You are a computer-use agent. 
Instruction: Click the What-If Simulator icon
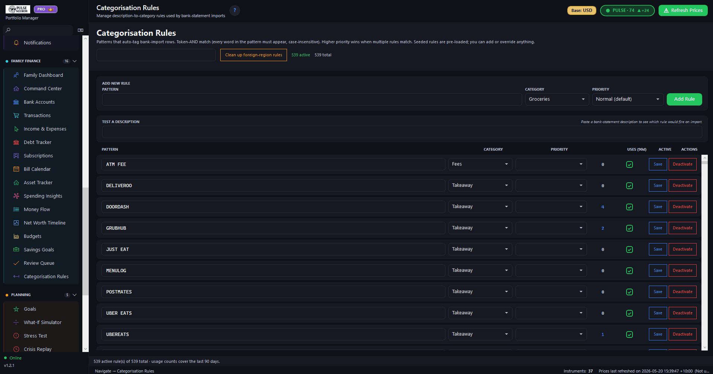tap(16, 323)
